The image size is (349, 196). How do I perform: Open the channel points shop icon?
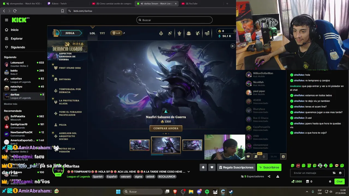[x=307, y=182]
